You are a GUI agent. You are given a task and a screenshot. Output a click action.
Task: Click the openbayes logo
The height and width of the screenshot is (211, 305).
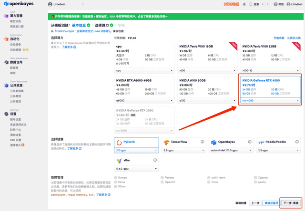(19, 4)
